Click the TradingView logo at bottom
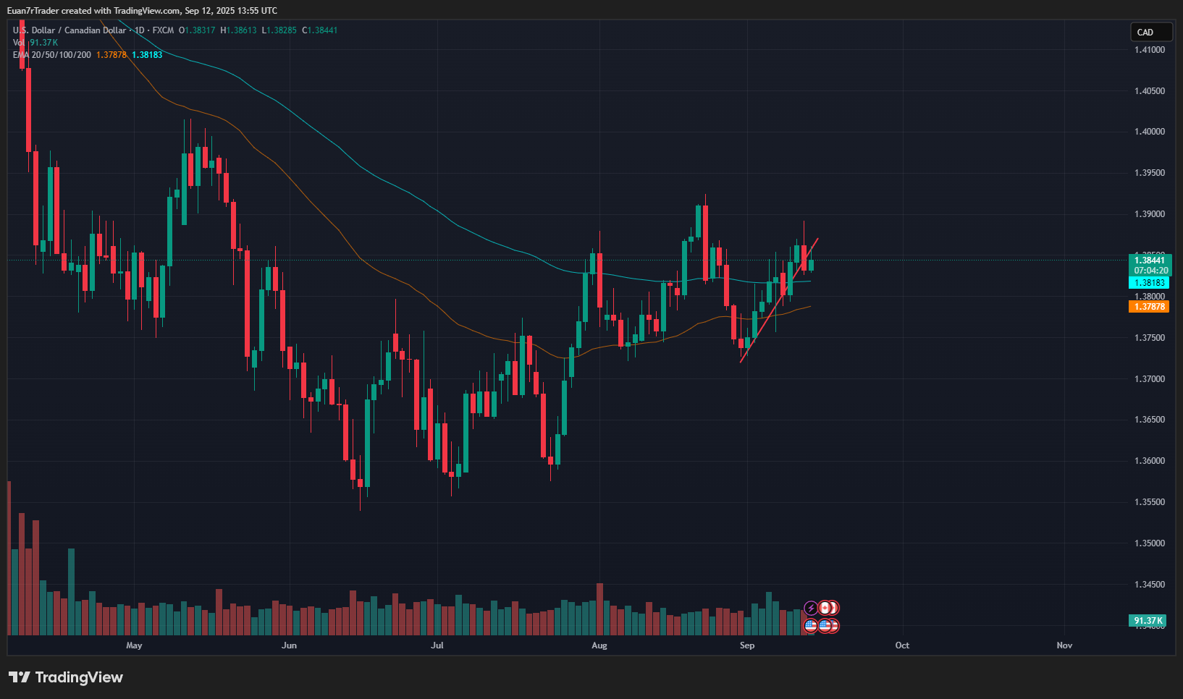 pyautogui.click(x=66, y=677)
